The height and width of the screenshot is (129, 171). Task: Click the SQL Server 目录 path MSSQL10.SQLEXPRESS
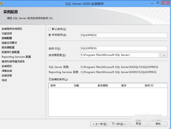[x=119, y=67]
